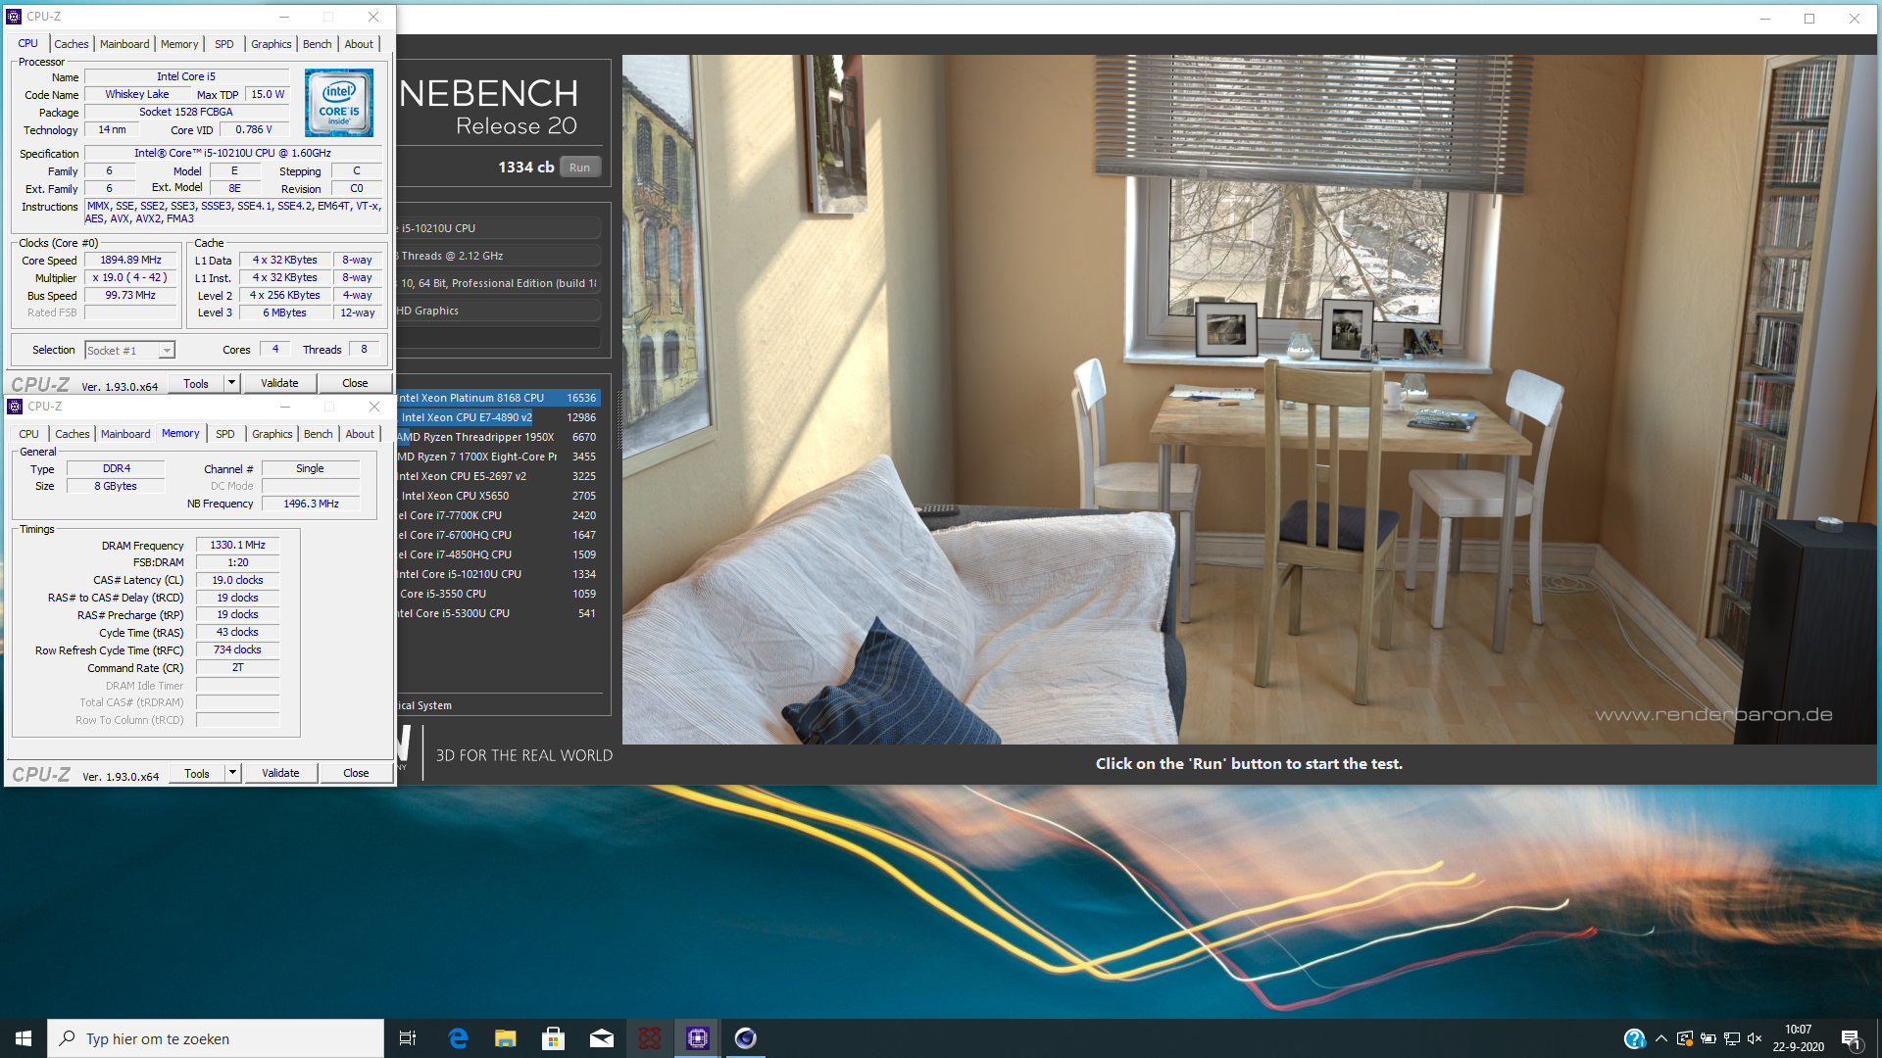Select the AMD Ryzen Threadripper 1950X ranking row
The image size is (1882, 1058).
point(498,437)
